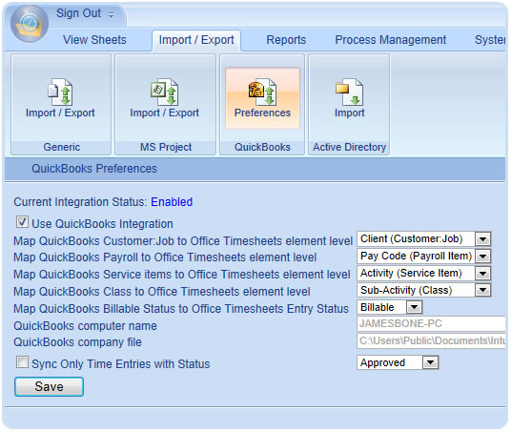Select the Import / Export tab
This screenshot has height=432, width=511.
point(196,40)
